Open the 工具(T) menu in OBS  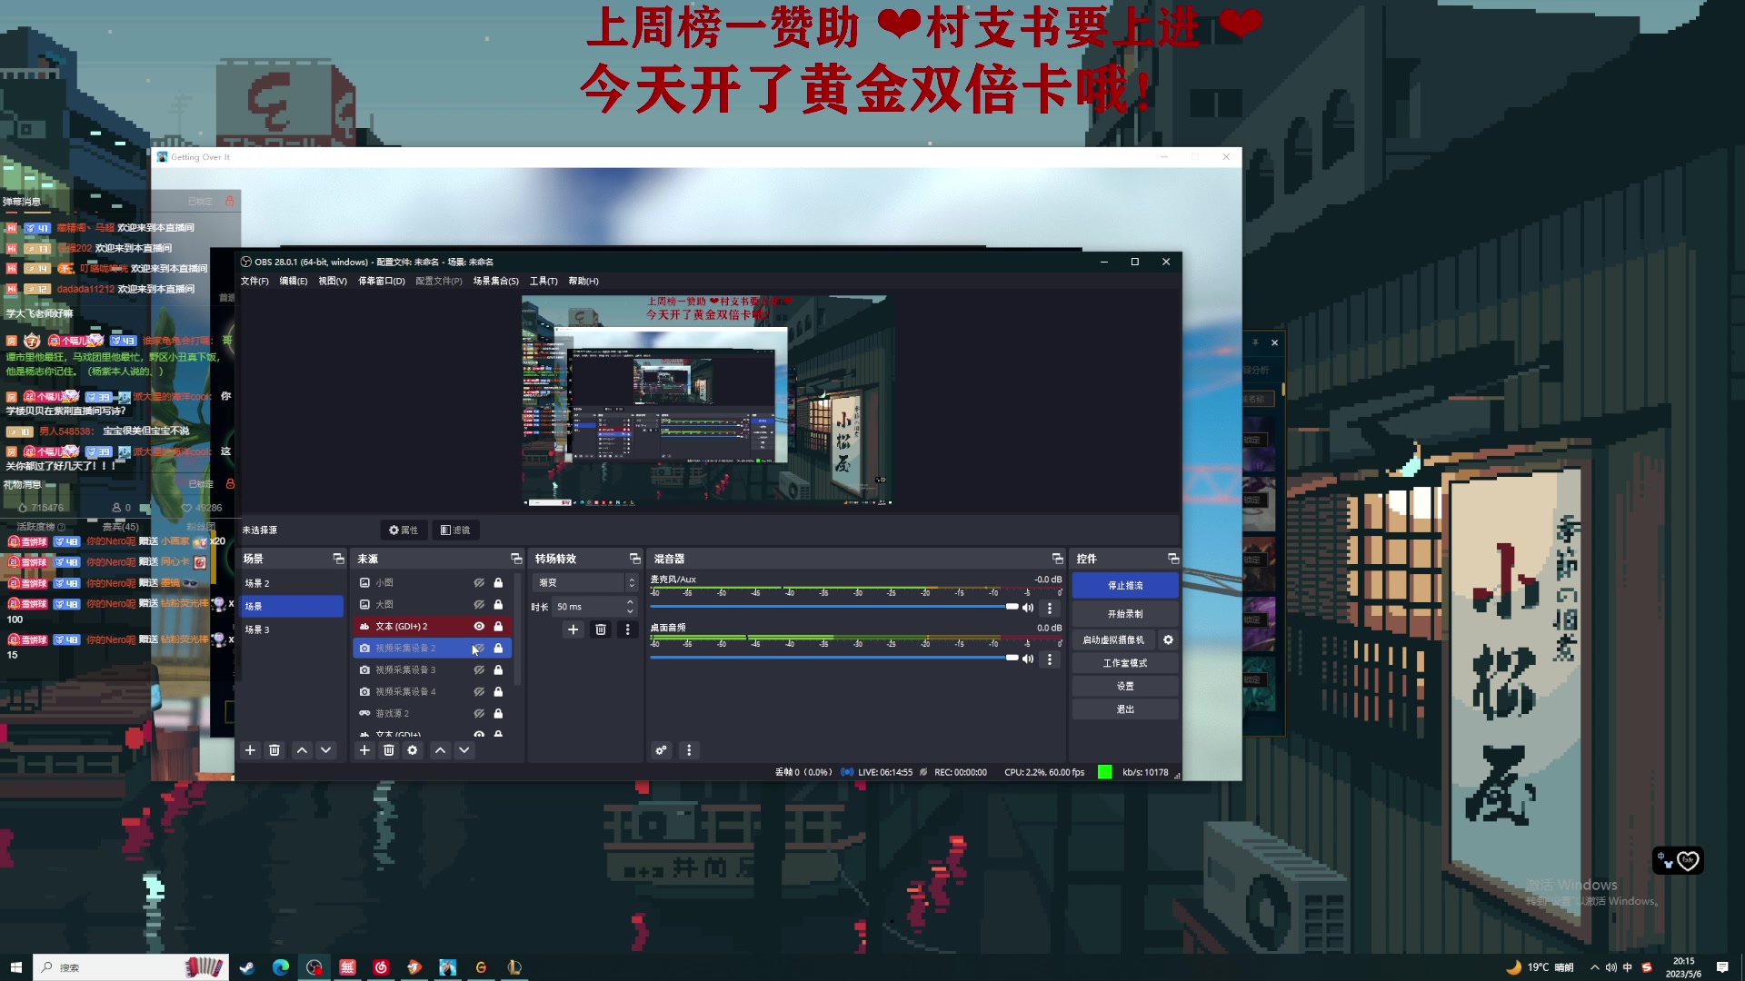coord(543,282)
